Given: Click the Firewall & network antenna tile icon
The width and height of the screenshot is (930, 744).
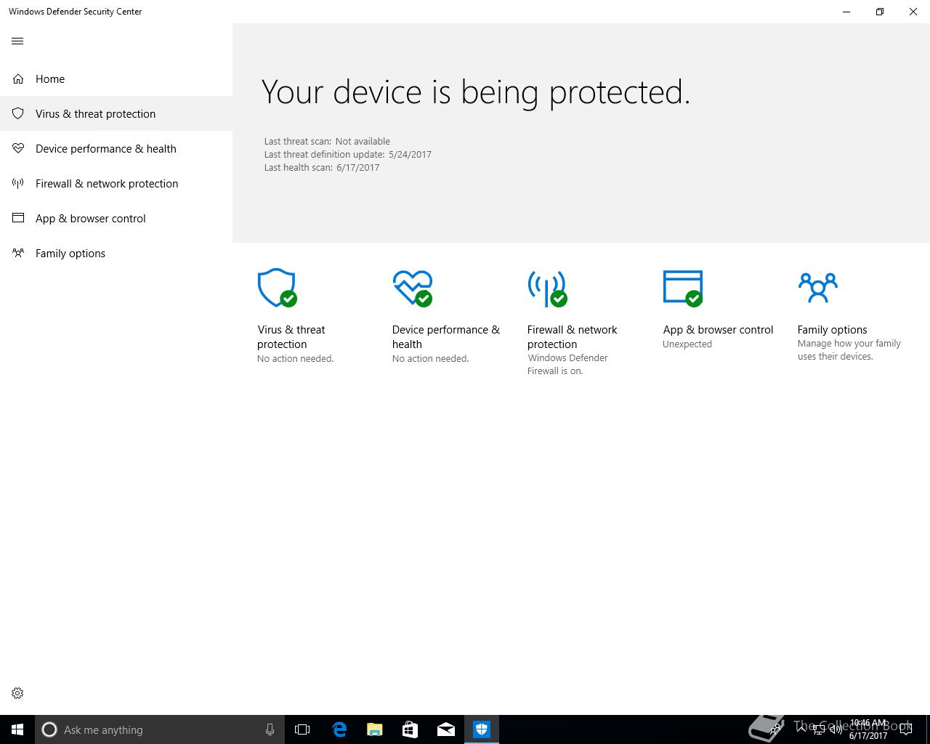Looking at the screenshot, I should (548, 288).
